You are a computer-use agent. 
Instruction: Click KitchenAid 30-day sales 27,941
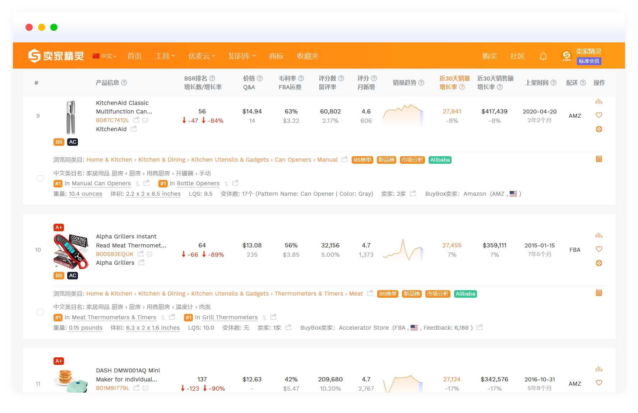pos(452,111)
